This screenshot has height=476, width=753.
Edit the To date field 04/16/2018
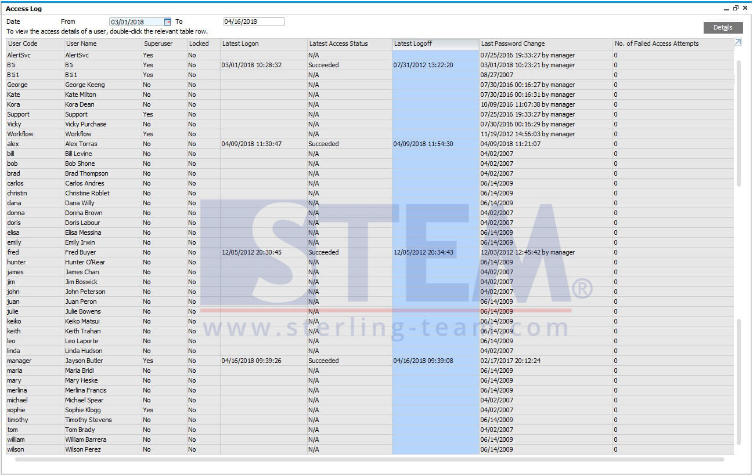(254, 21)
